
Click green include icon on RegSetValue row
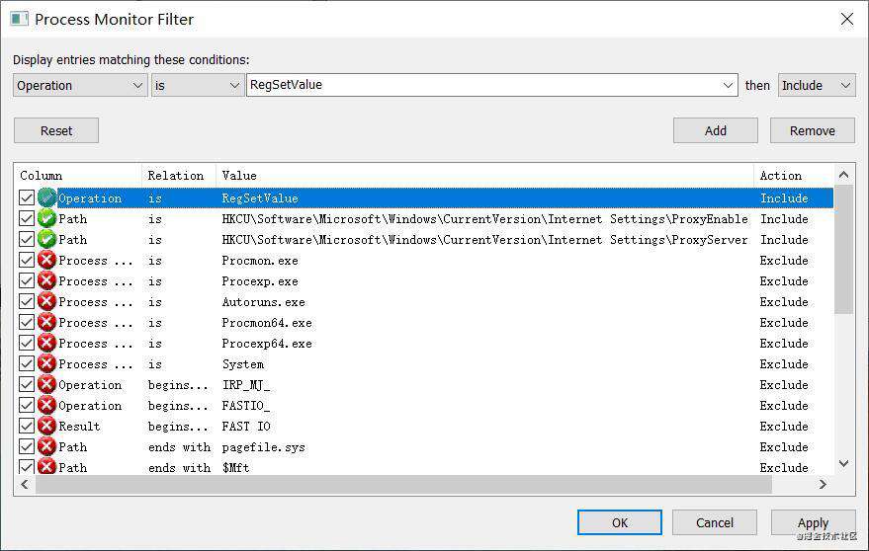tap(47, 197)
